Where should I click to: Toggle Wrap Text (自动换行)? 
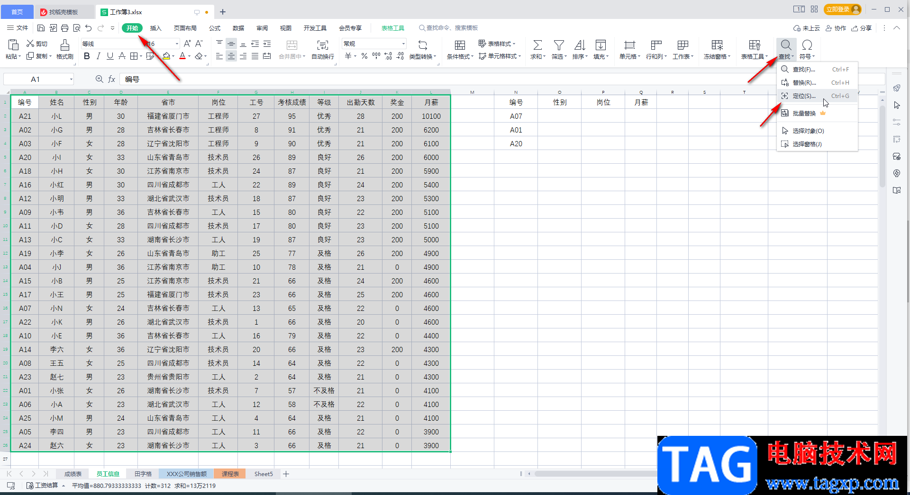[323, 49]
